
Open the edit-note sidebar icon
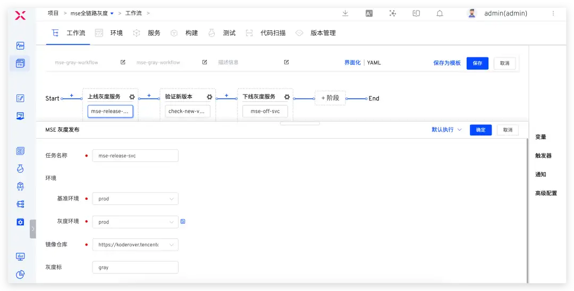20,98
